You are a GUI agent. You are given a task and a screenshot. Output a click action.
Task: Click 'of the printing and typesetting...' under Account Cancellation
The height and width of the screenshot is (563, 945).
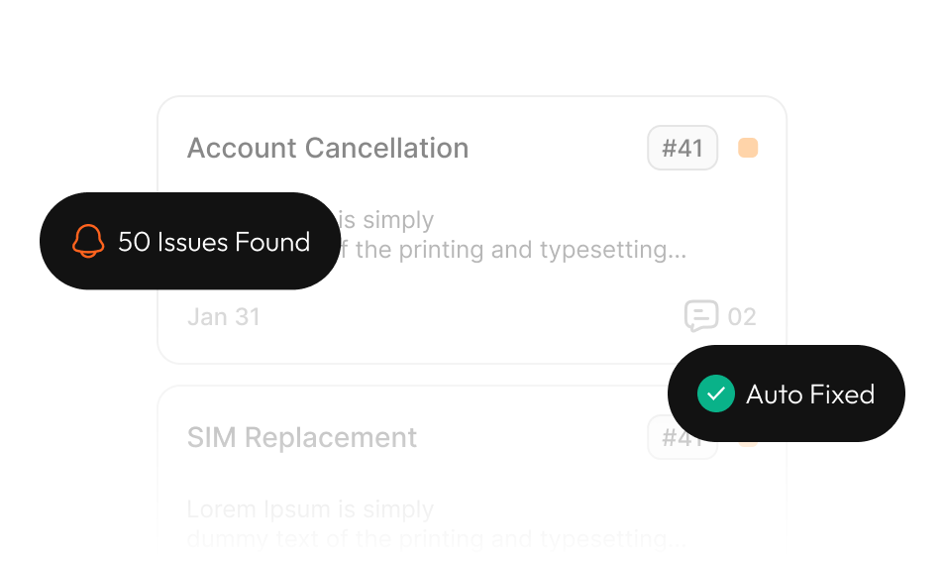coord(513,250)
